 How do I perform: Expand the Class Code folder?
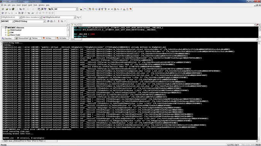[6, 35]
